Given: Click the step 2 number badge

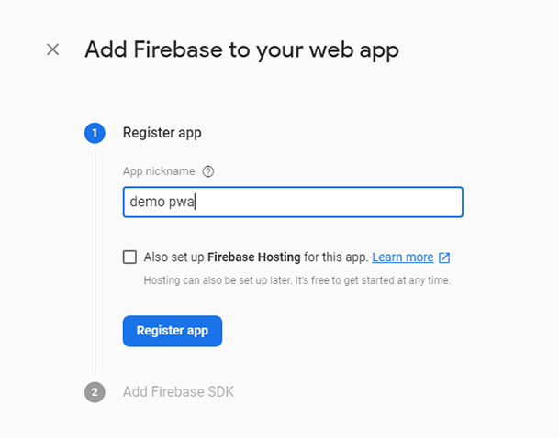Looking at the screenshot, I should click(x=95, y=392).
